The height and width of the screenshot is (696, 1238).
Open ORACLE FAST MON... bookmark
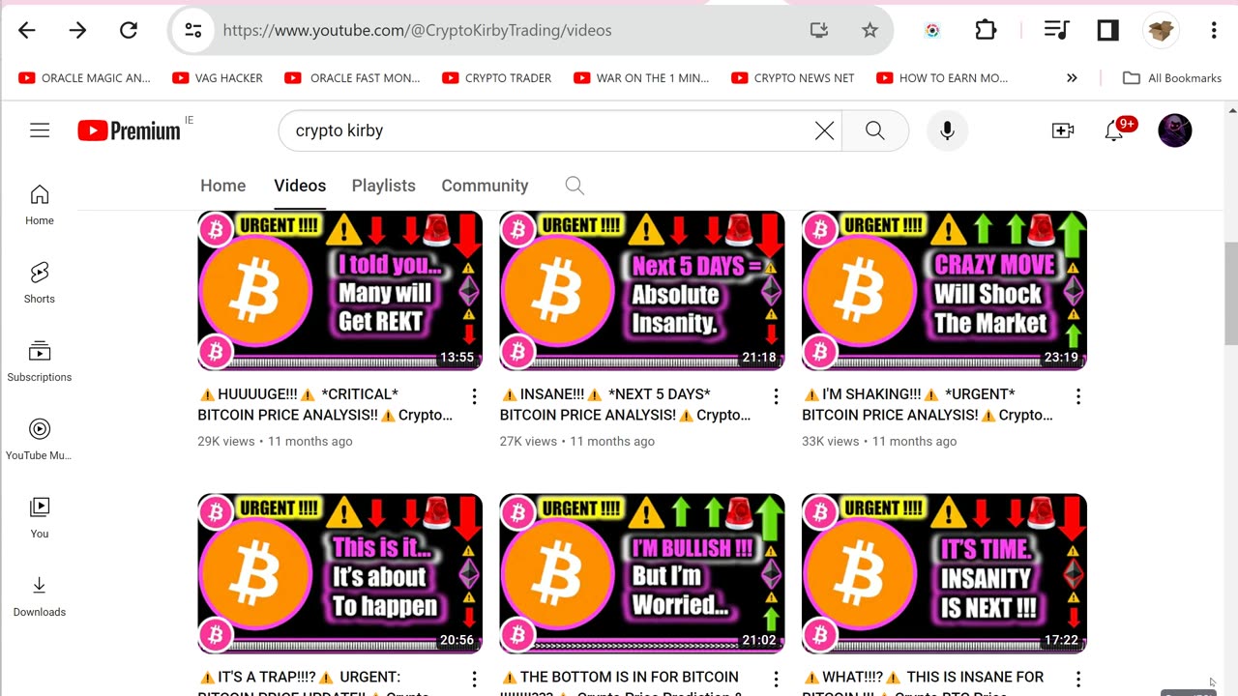point(352,78)
